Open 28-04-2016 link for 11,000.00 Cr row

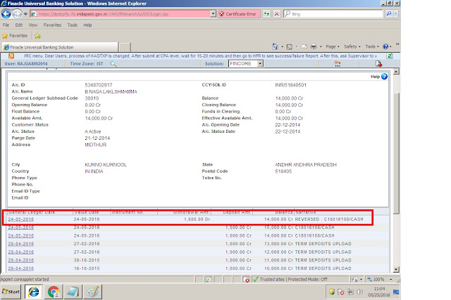20,261
